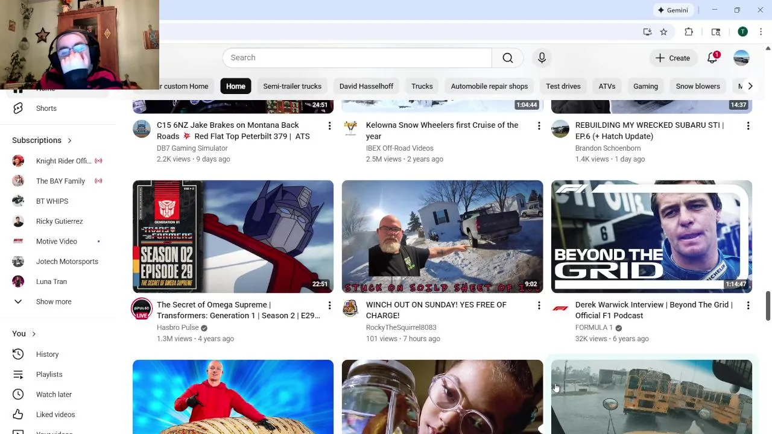This screenshot has height=434, width=772.
Task: Open notifications bell
Action: [712, 58]
